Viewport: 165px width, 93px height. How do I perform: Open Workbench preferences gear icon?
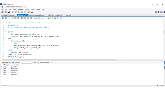pyautogui.click(x=156, y=12)
